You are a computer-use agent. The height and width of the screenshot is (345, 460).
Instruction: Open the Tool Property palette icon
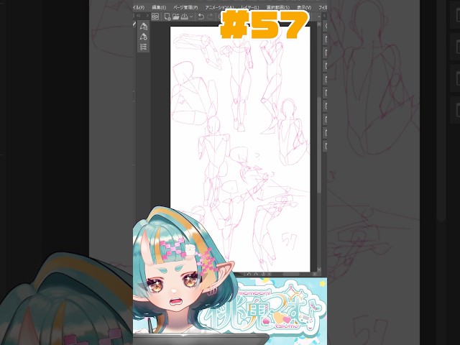tap(144, 37)
